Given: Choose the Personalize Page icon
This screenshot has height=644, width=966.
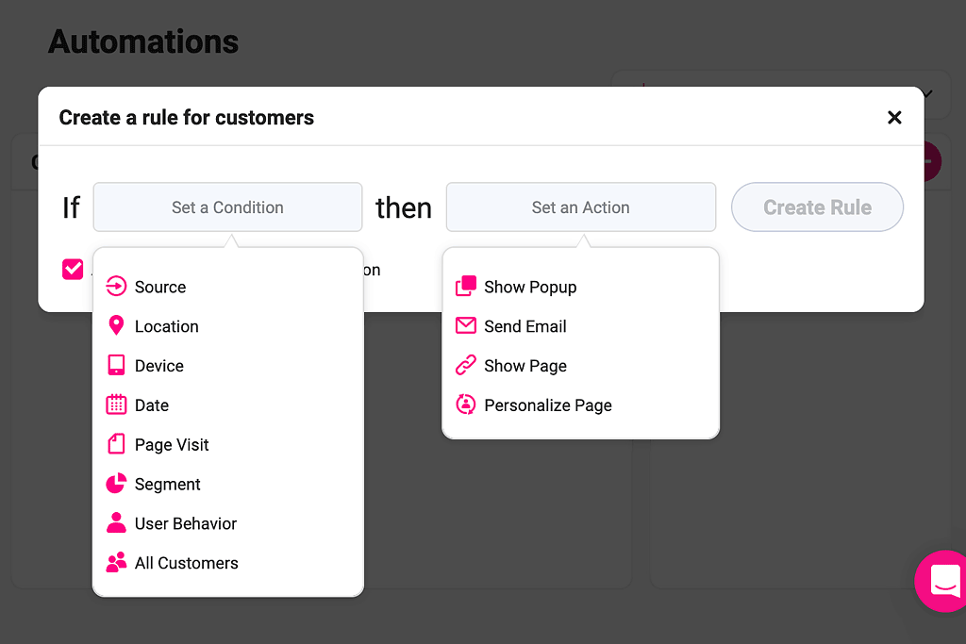Looking at the screenshot, I should tap(466, 405).
